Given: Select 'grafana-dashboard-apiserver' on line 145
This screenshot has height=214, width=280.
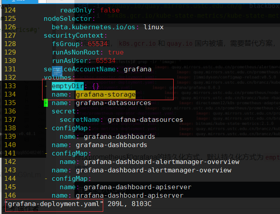Looking at the screenshot, I should (137, 187).
